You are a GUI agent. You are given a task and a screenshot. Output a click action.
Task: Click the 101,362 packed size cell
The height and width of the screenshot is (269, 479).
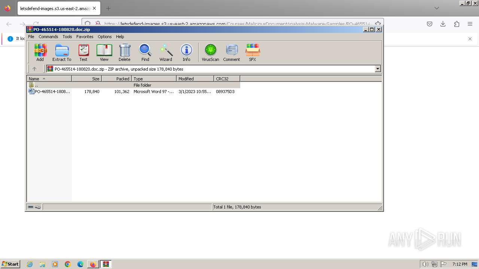pyautogui.click(x=122, y=92)
